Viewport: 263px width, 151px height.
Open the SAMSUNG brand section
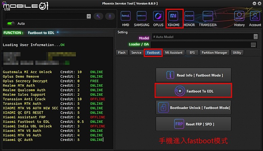pos(141,19)
